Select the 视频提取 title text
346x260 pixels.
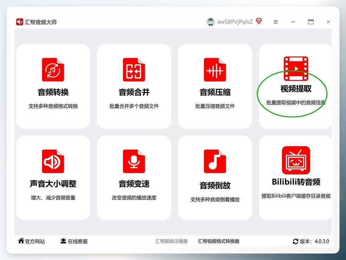296,88
